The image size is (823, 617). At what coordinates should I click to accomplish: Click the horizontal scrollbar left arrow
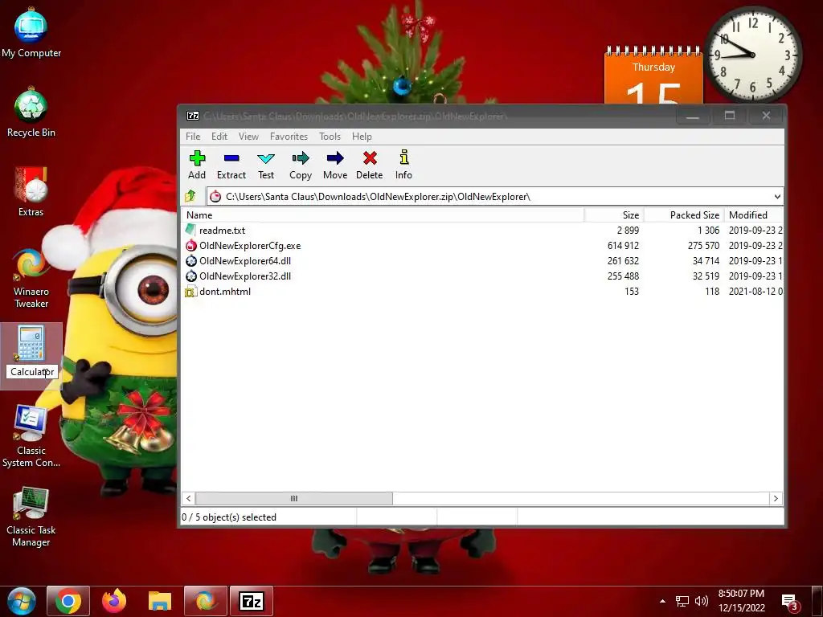click(x=188, y=498)
